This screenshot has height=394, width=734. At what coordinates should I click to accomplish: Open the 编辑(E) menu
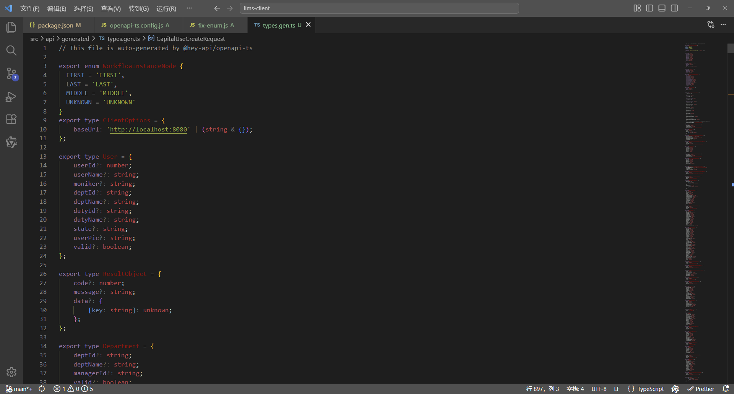click(x=57, y=8)
